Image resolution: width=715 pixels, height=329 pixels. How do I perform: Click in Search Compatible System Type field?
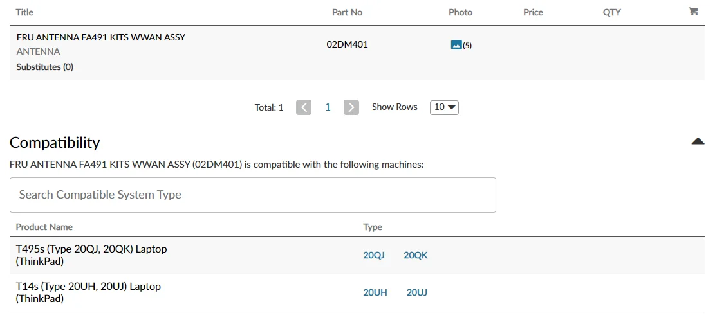253,195
